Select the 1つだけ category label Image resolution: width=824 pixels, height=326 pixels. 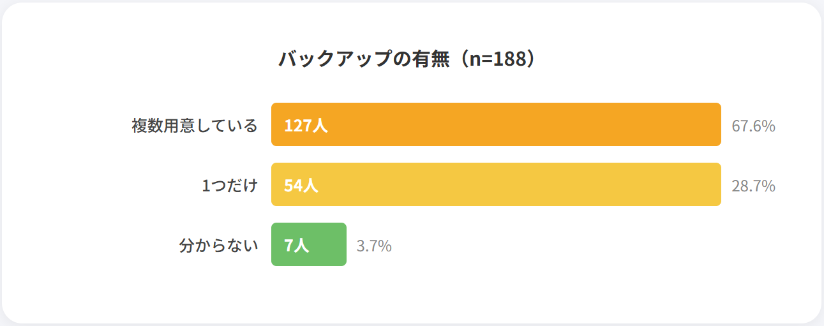pyautogui.click(x=230, y=186)
